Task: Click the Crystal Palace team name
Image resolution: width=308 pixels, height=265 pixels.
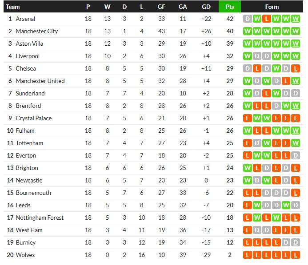Action: click(34, 119)
